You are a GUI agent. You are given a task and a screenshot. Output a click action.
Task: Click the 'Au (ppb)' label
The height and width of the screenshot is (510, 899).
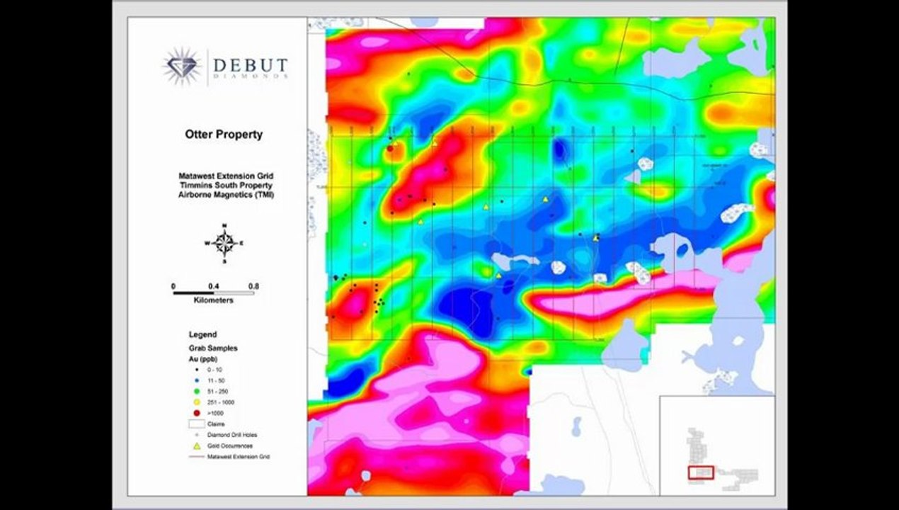point(202,358)
